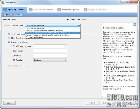Image resolution: width=140 pixels, height=109 pixels.
Task: Click step 1 circle icon
Action: [5, 9]
